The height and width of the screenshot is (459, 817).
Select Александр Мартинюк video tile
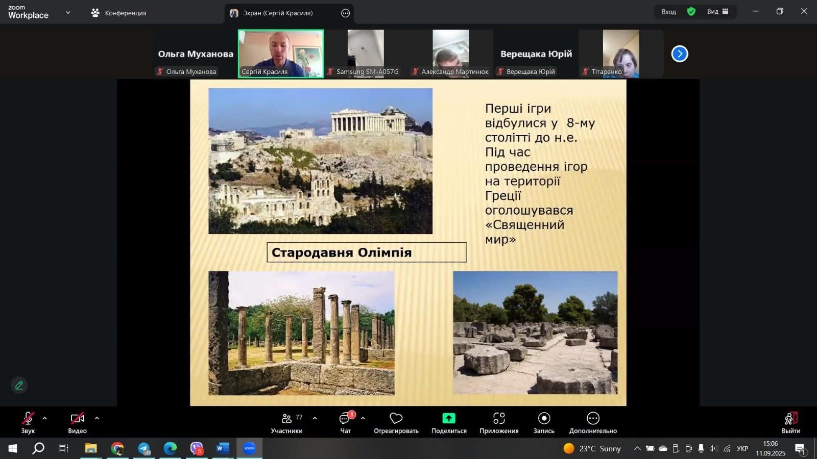451,54
